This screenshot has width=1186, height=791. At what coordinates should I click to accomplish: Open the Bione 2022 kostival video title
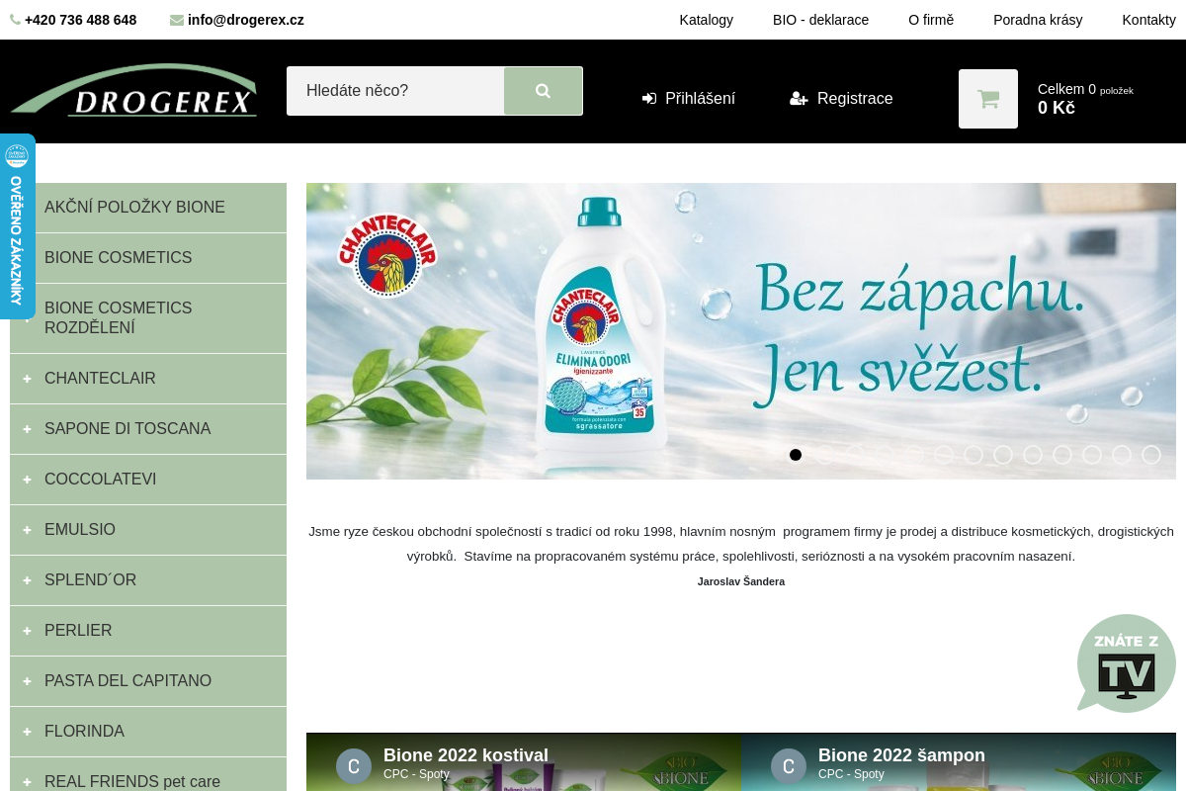(466, 755)
